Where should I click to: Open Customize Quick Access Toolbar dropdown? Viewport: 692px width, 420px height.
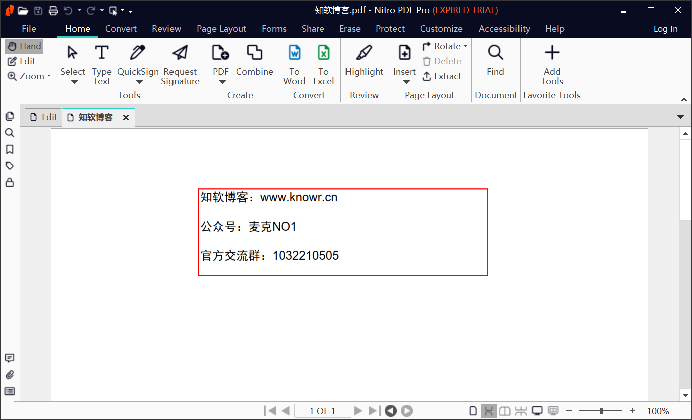(x=130, y=10)
